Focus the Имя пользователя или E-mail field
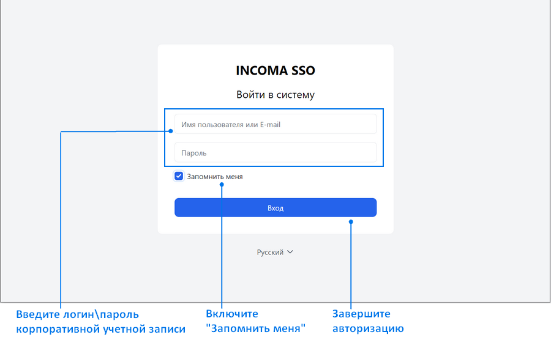The image size is (551, 340). (x=275, y=124)
